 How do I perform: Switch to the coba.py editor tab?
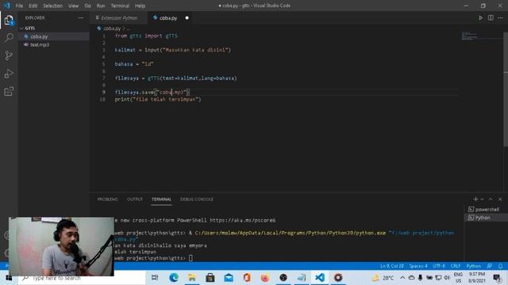pos(168,17)
